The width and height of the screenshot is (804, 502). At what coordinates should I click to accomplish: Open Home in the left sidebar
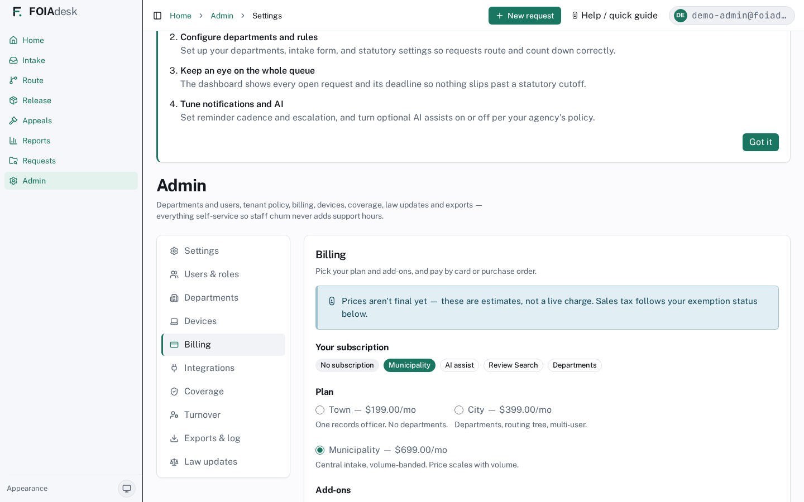[71, 40]
